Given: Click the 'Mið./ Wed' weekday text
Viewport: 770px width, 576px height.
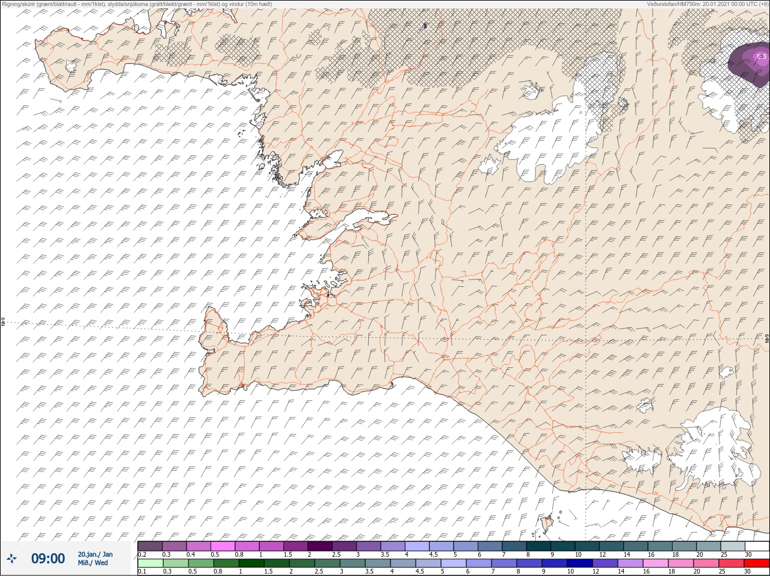Looking at the screenshot, I should pos(93,563).
